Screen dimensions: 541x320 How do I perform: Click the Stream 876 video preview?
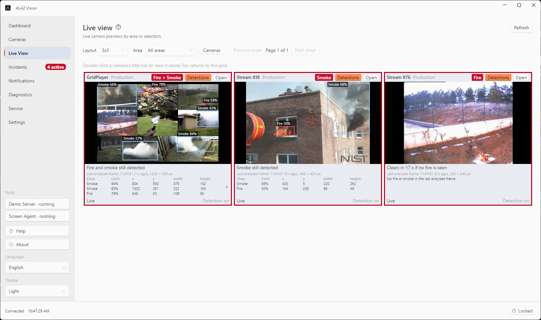pyautogui.click(x=458, y=123)
